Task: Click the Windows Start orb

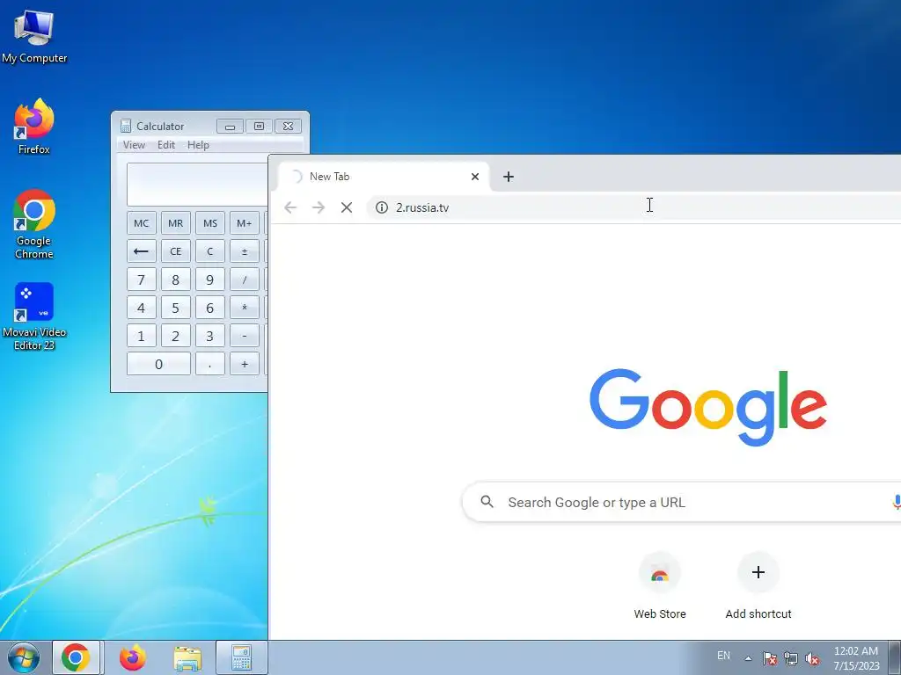Action: coord(24,657)
